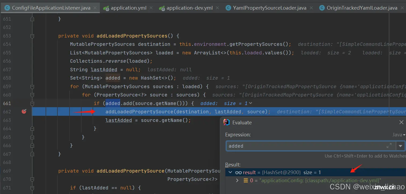This screenshot has height=194, width=406.
Task: Click the fold end marker on line 651
Action: (x=32, y=19)
